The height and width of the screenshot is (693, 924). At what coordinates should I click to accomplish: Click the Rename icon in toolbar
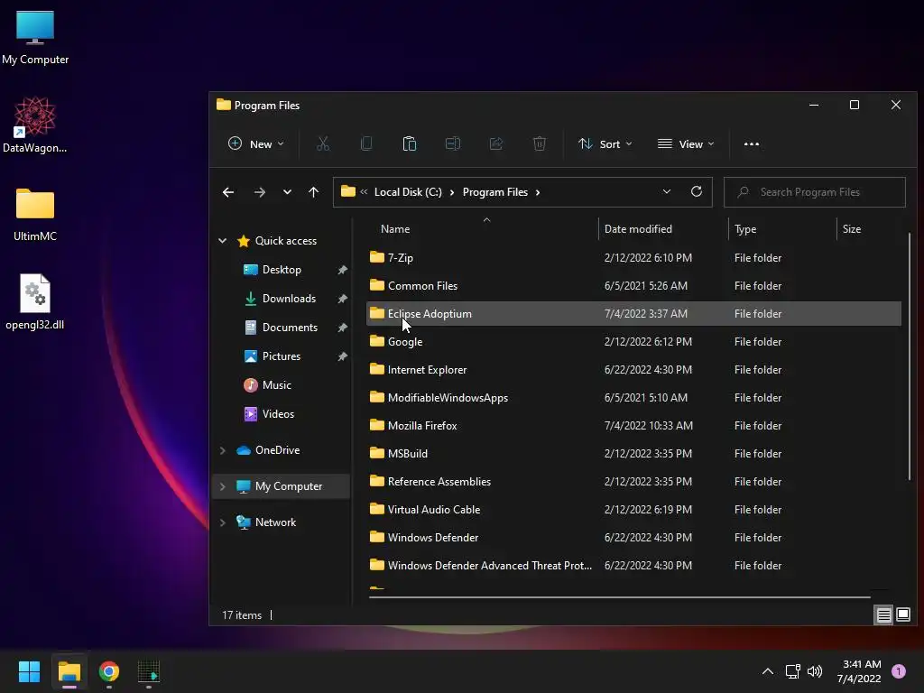coord(453,143)
